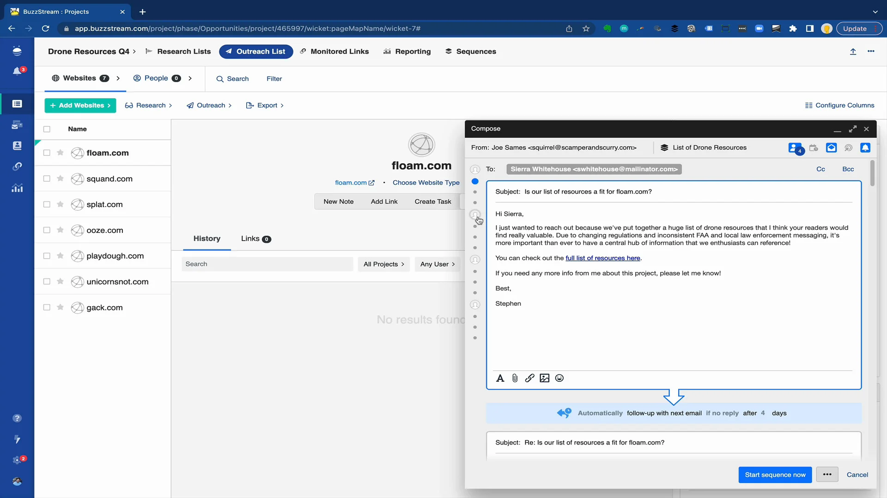
Task: Open the emoji picker icon
Action: click(x=559, y=378)
